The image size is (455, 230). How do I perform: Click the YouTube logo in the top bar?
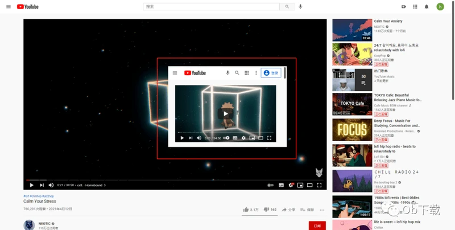coord(27,7)
